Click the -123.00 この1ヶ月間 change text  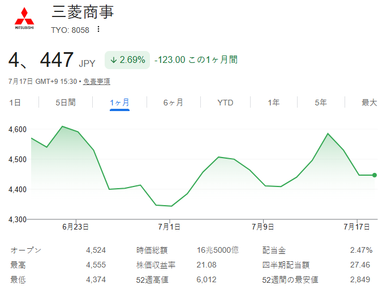click(196, 60)
